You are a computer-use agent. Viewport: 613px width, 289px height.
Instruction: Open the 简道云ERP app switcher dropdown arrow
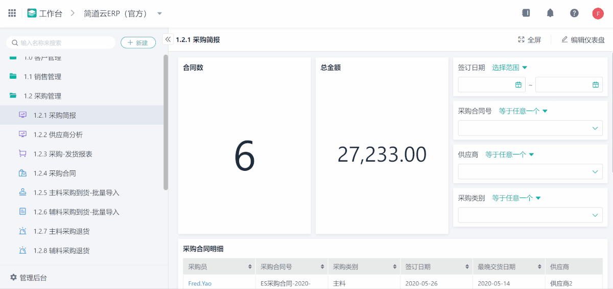160,13
